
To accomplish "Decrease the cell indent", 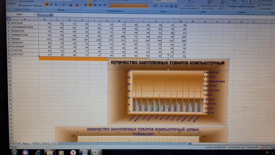I will [x=100, y=5].
